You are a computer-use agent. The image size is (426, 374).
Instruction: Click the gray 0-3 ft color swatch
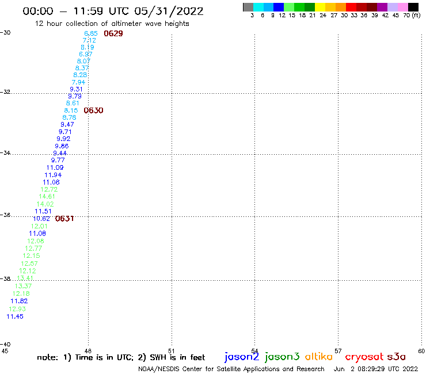248,7
